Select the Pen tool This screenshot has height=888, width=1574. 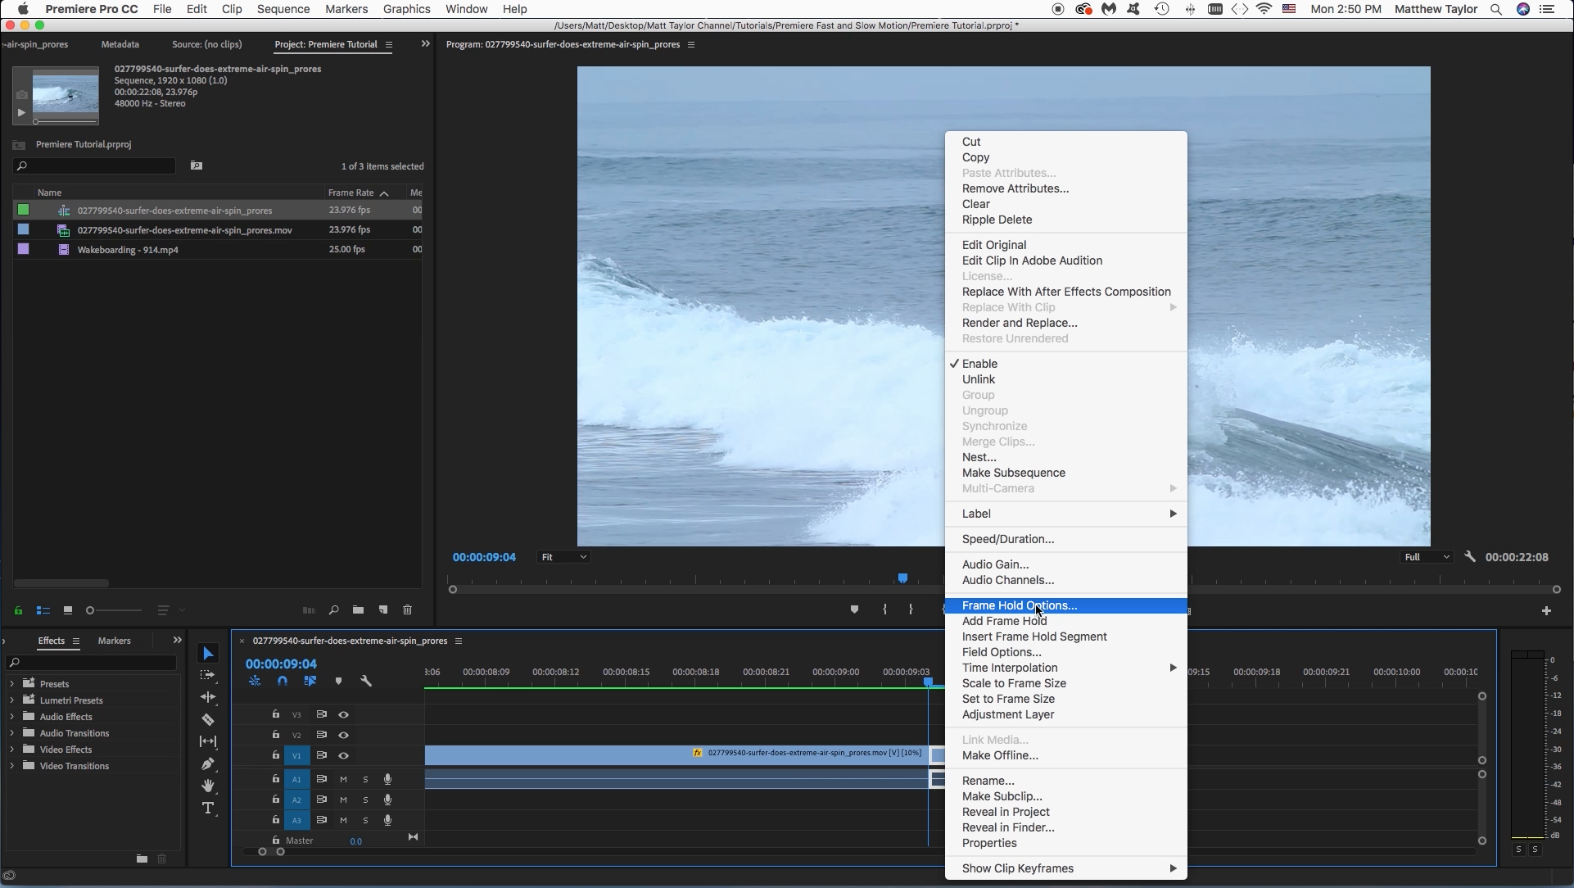tap(208, 763)
